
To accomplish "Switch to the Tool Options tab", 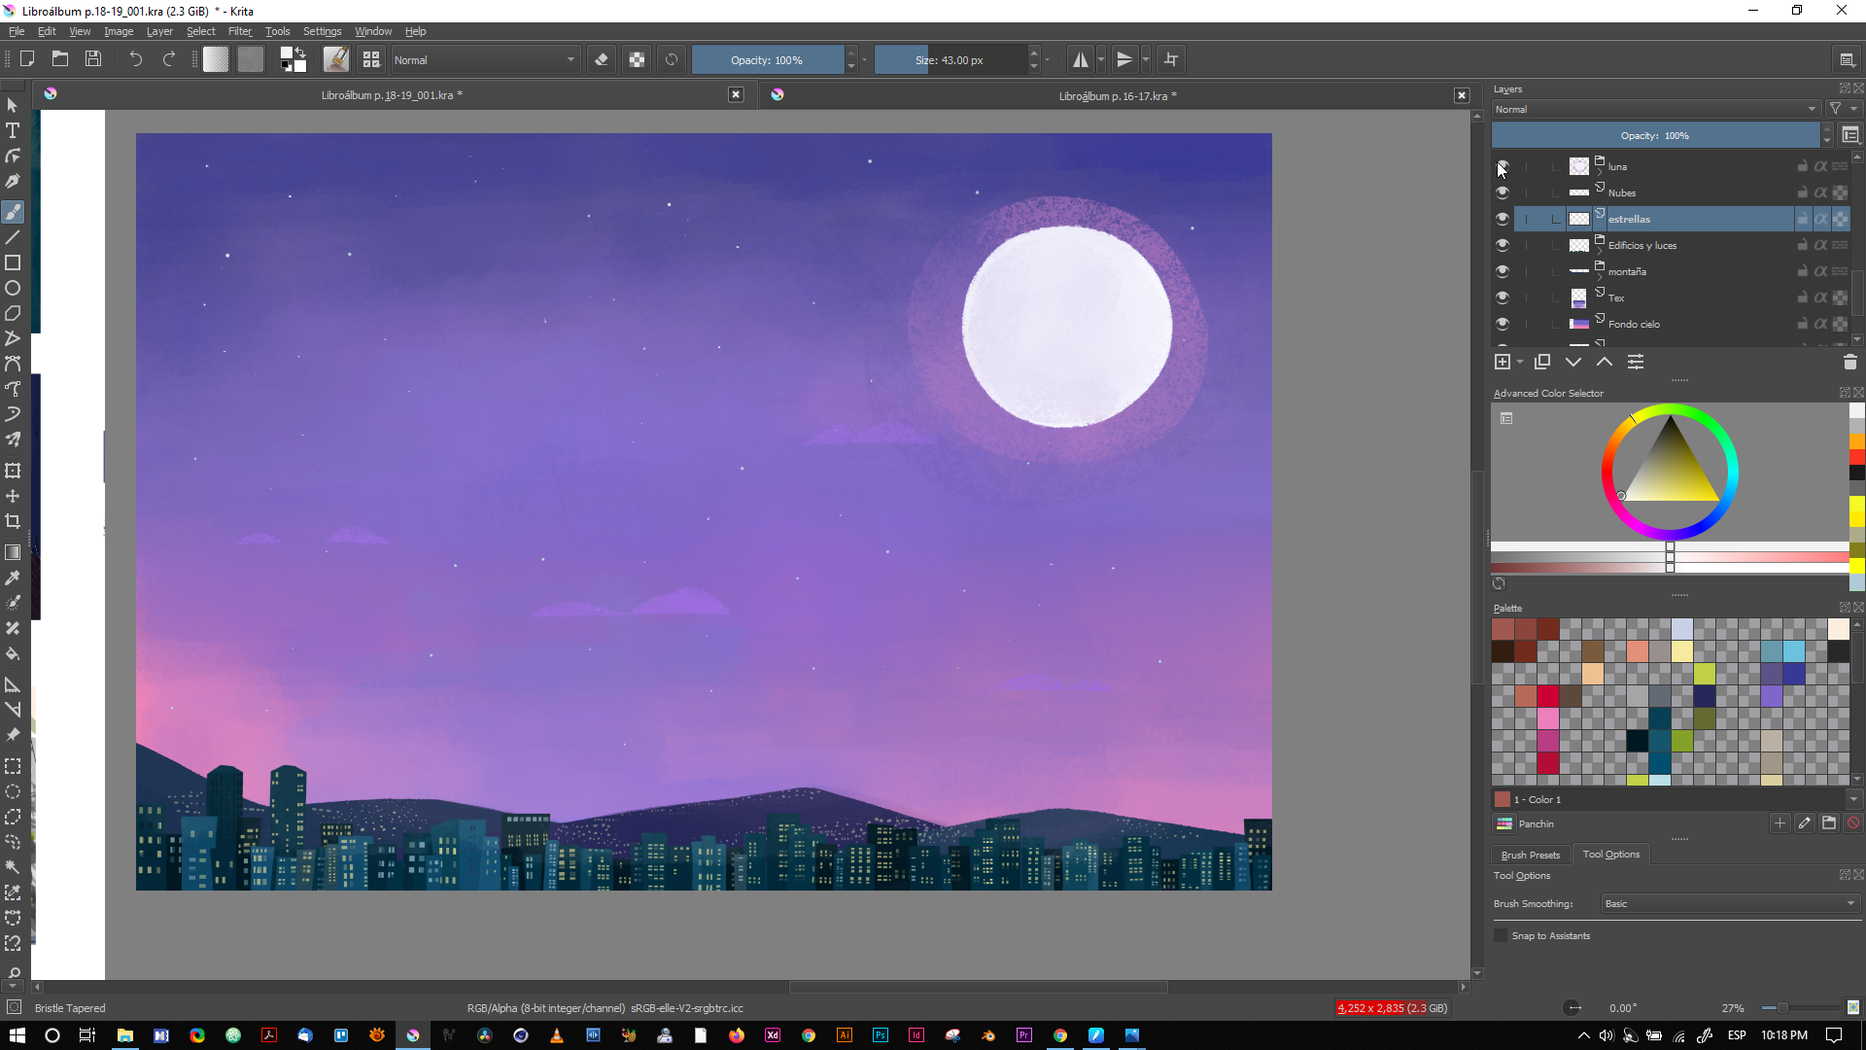I will pyautogui.click(x=1610, y=854).
